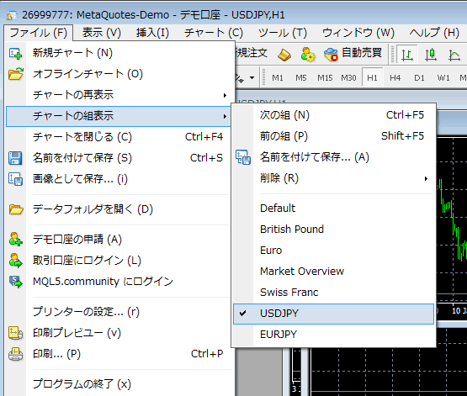Choose プリンターの設定... (r)
Screen dimensions: 467x396
click(x=119, y=312)
